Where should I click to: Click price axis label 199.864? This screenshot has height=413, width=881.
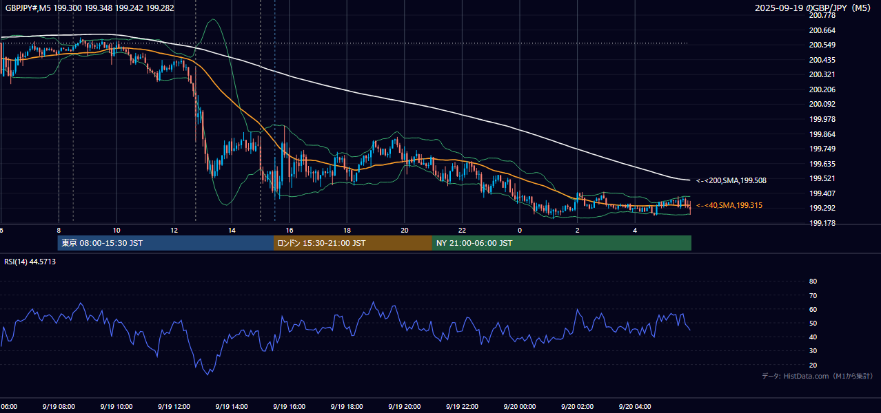tap(822, 134)
